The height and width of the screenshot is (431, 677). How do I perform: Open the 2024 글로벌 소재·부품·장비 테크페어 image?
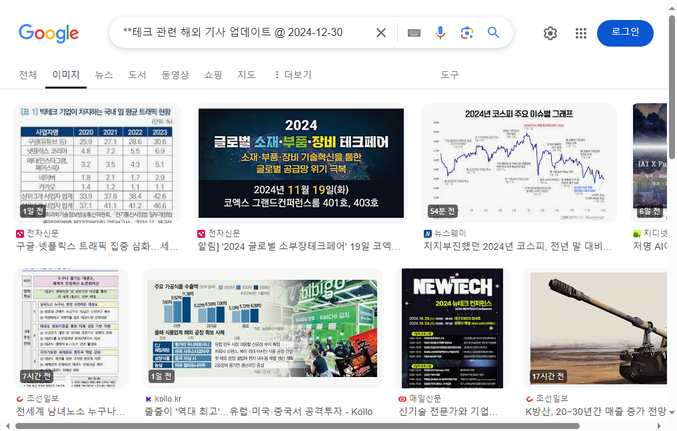301,163
